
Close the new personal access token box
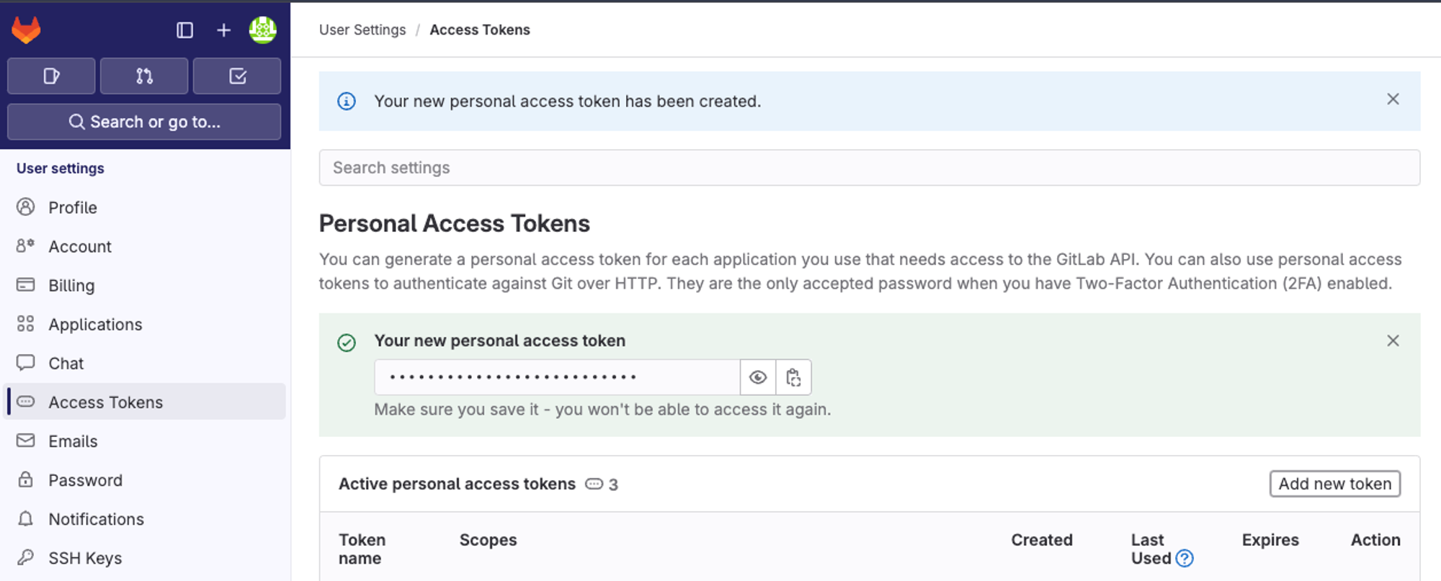pyautogui.click(x=1393, y=341)
